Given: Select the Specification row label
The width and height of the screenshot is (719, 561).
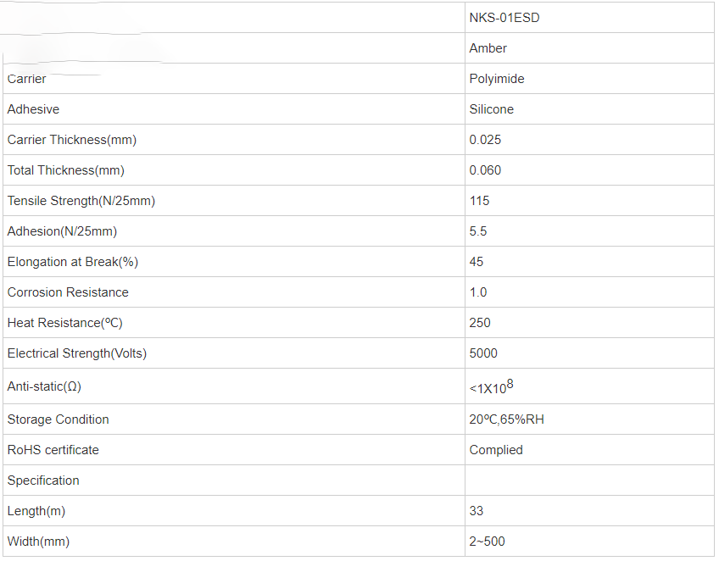Looking at the screenshot, I should (x=43, y=480).
